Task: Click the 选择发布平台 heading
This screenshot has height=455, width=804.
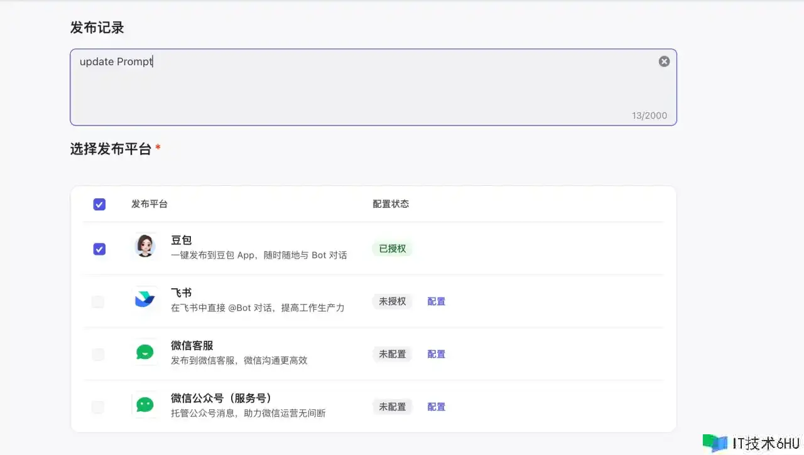Action: 111,149
